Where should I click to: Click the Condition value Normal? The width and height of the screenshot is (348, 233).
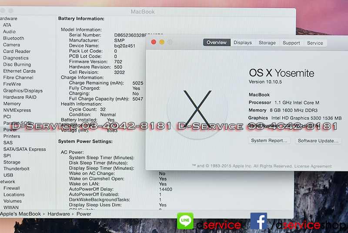click(x=108, y=115)
